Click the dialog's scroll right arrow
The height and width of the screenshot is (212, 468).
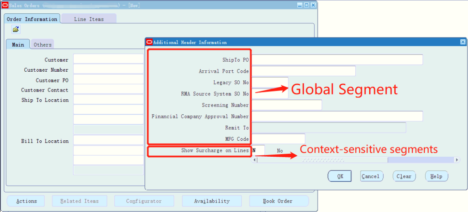pos(457,160)
